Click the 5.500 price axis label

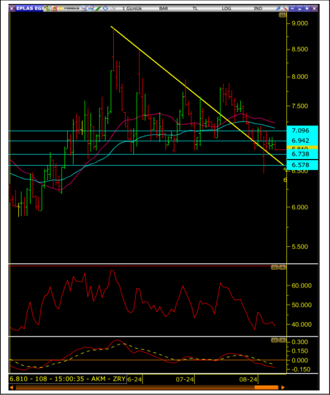(x=299, y=247)
